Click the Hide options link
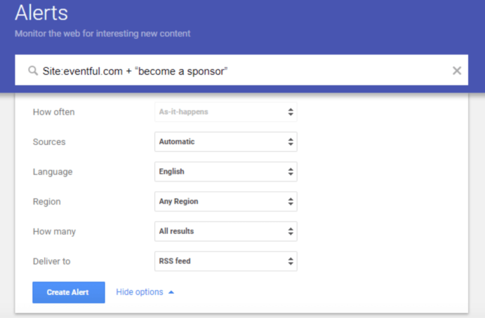Image resolution: width=485 pixels, height=318 pixels. tap(140, 292)
